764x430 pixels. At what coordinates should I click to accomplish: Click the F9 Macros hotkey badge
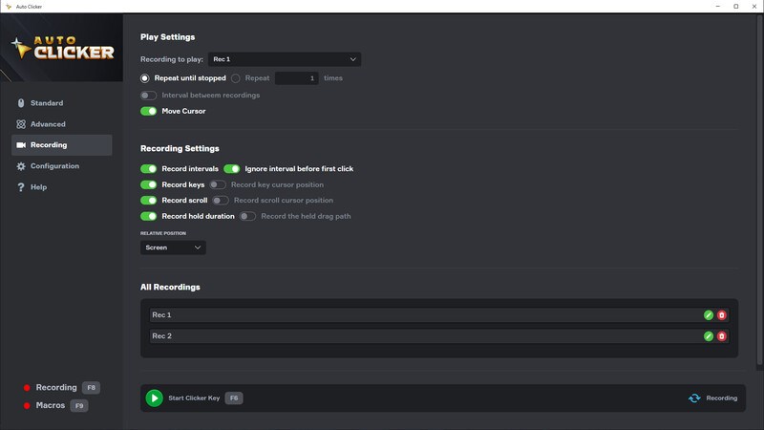79,406
